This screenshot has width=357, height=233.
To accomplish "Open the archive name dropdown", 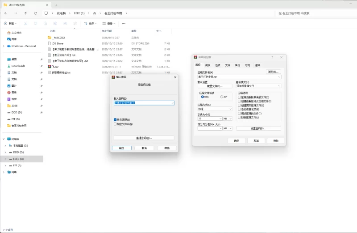I will (x=279, y=77).
